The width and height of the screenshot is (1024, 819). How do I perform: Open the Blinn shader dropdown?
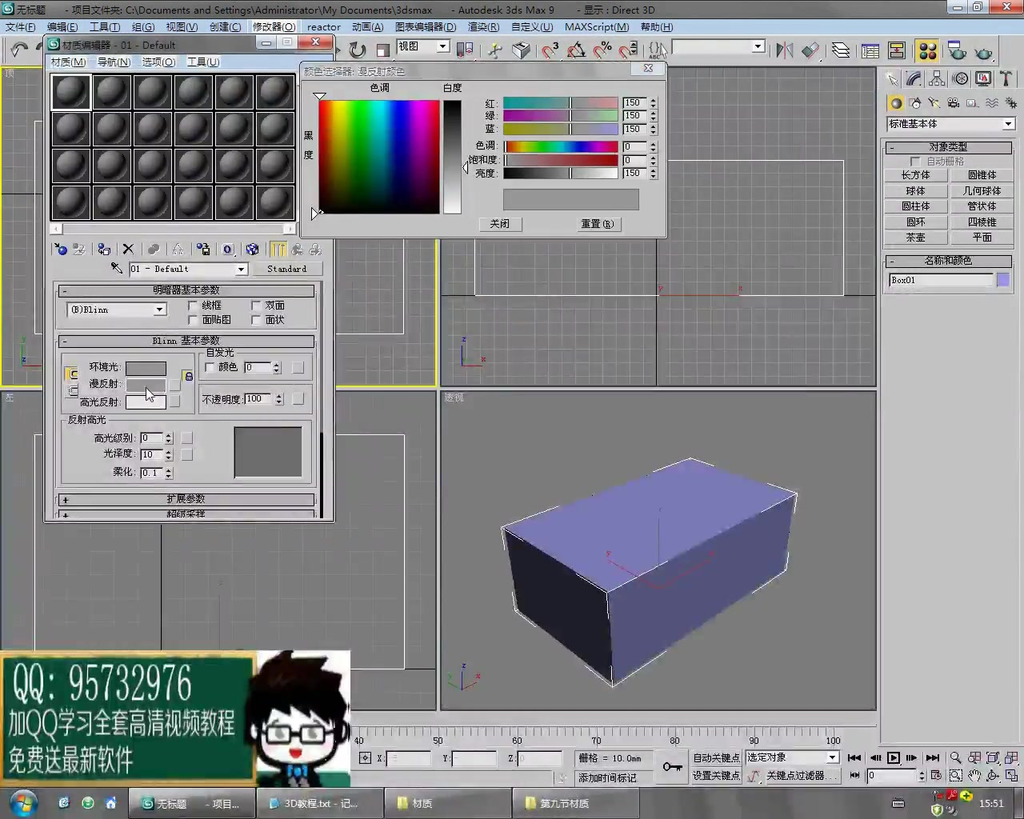(x=159, y=310)
